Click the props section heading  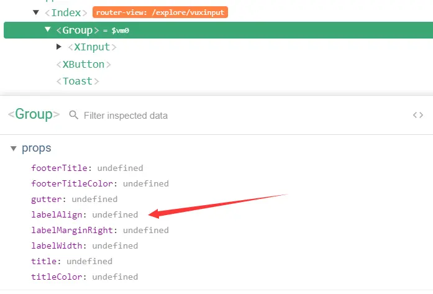click(x=37, y=149)
